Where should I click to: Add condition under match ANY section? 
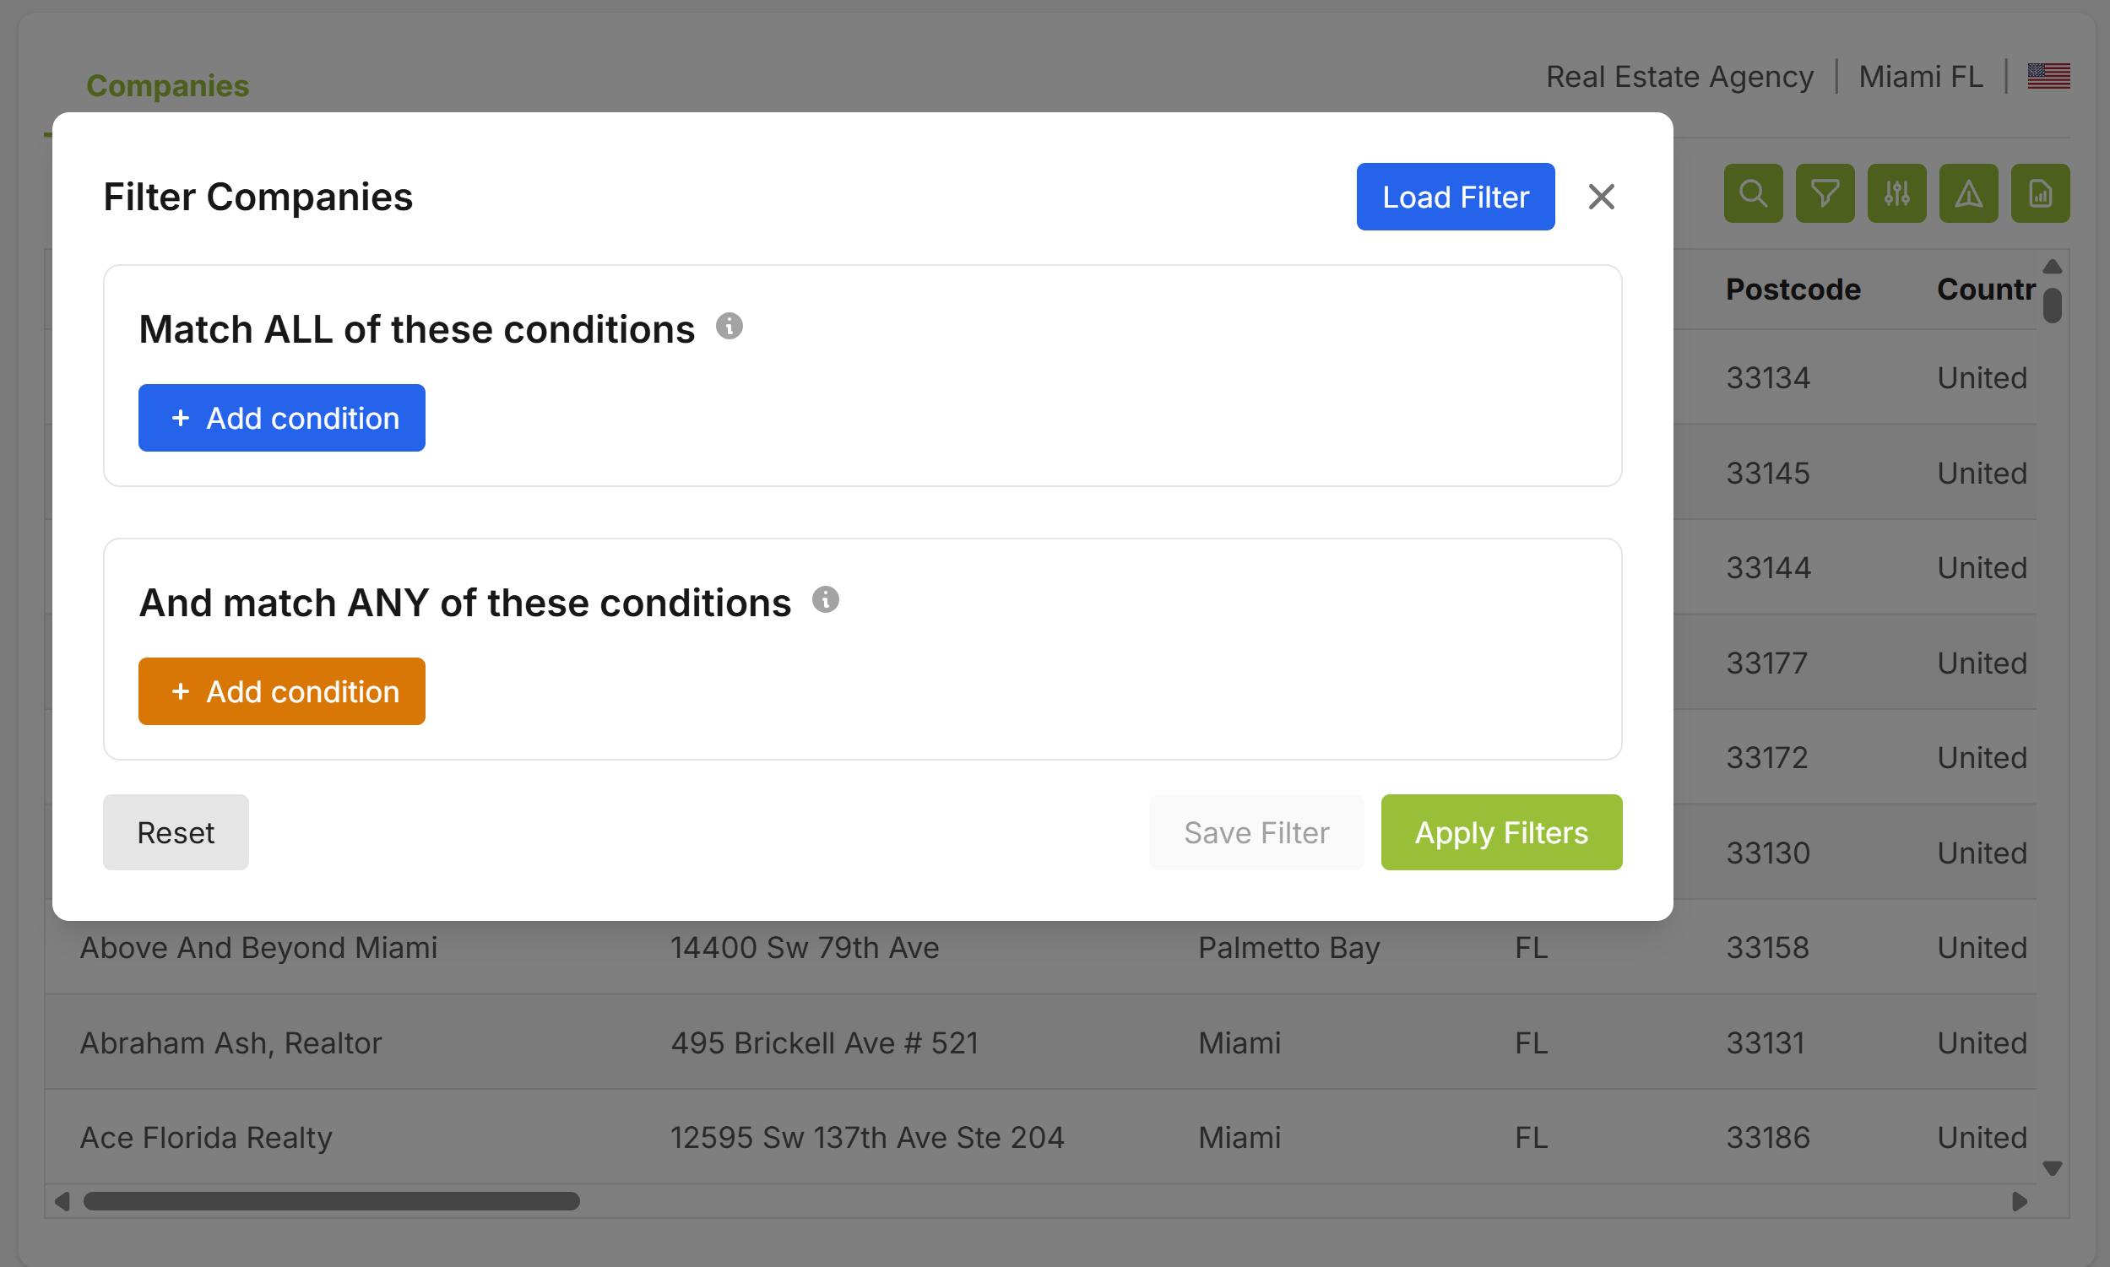click(x=282, y=691)
